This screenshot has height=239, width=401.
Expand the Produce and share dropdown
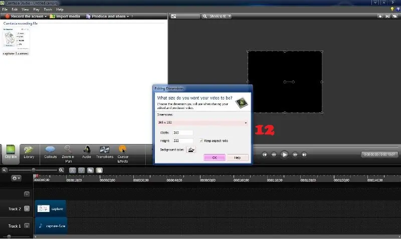pos(127,16)
